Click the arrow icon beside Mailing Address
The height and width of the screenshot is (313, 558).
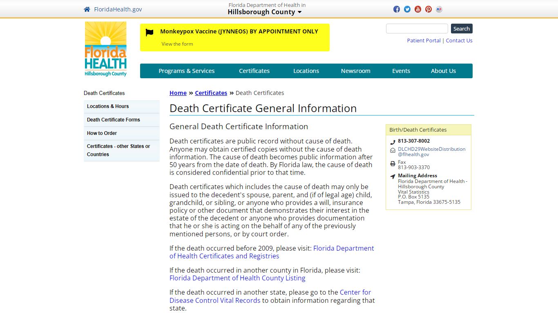click(x=393, y=176)
